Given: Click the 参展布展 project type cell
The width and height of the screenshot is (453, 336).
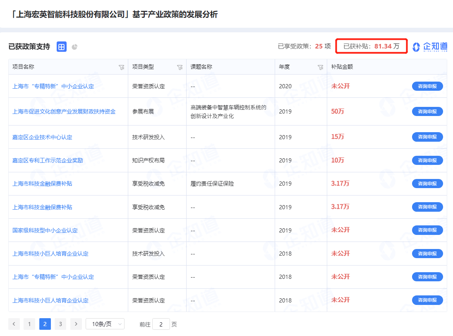Looking at the screenshot, I should pyautogui.click(x=143, y=111).
